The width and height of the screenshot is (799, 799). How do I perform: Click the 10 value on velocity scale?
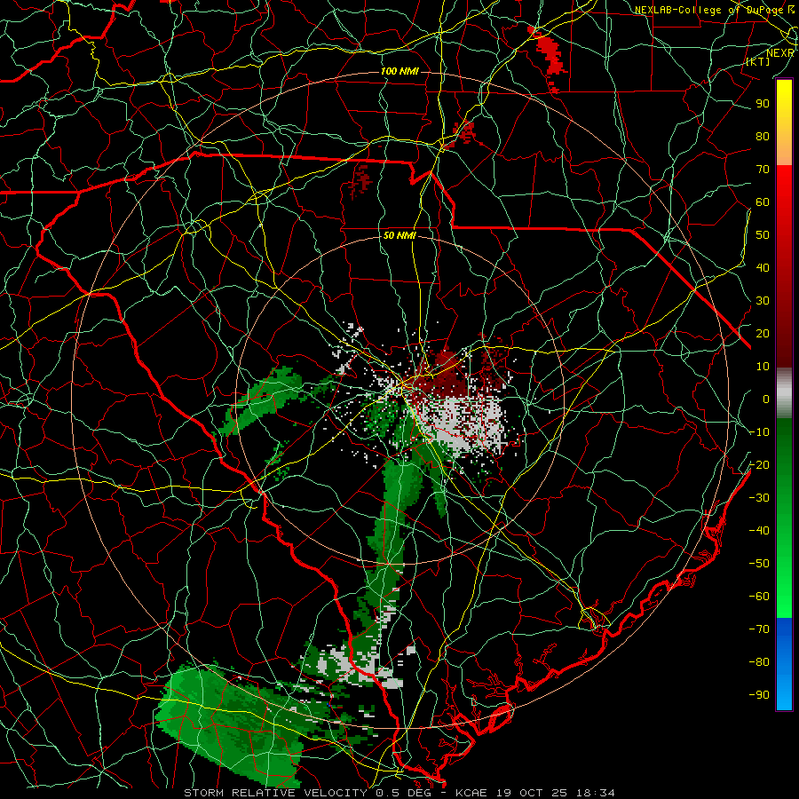[763, 367]
